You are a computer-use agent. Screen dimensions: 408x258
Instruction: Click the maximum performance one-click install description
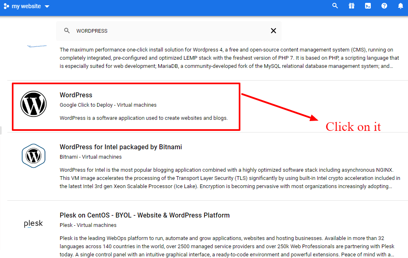click(x=229, y=58)
